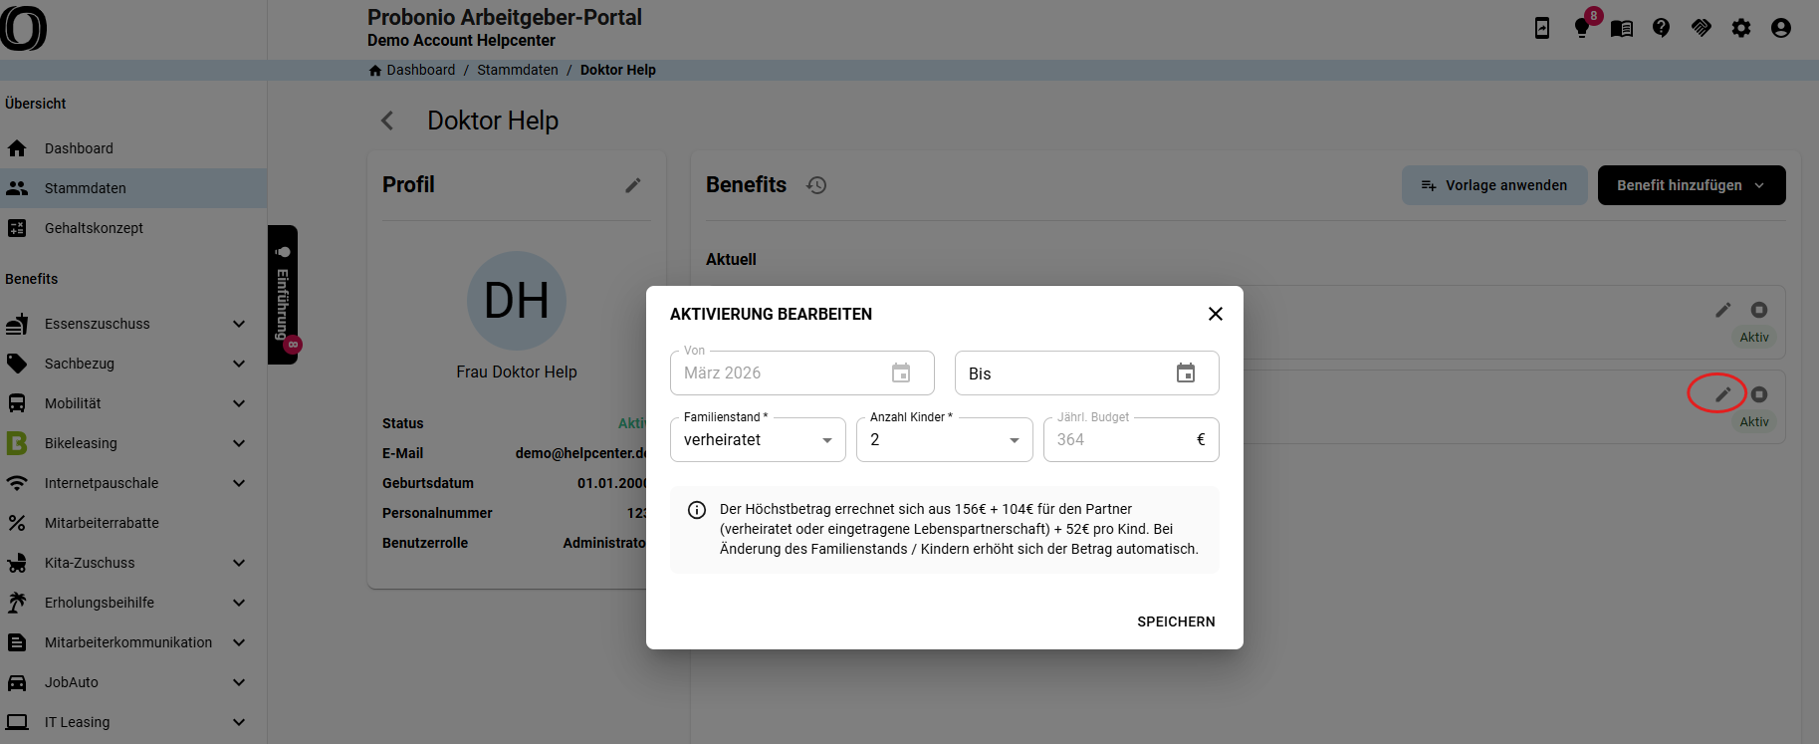Click the Kita-Zuschuss stroller icon
1819x744 pixels.
tap(17, 563)
